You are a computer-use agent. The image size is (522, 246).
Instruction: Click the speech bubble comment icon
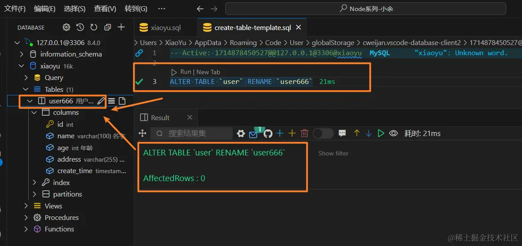tap(342, 133)
